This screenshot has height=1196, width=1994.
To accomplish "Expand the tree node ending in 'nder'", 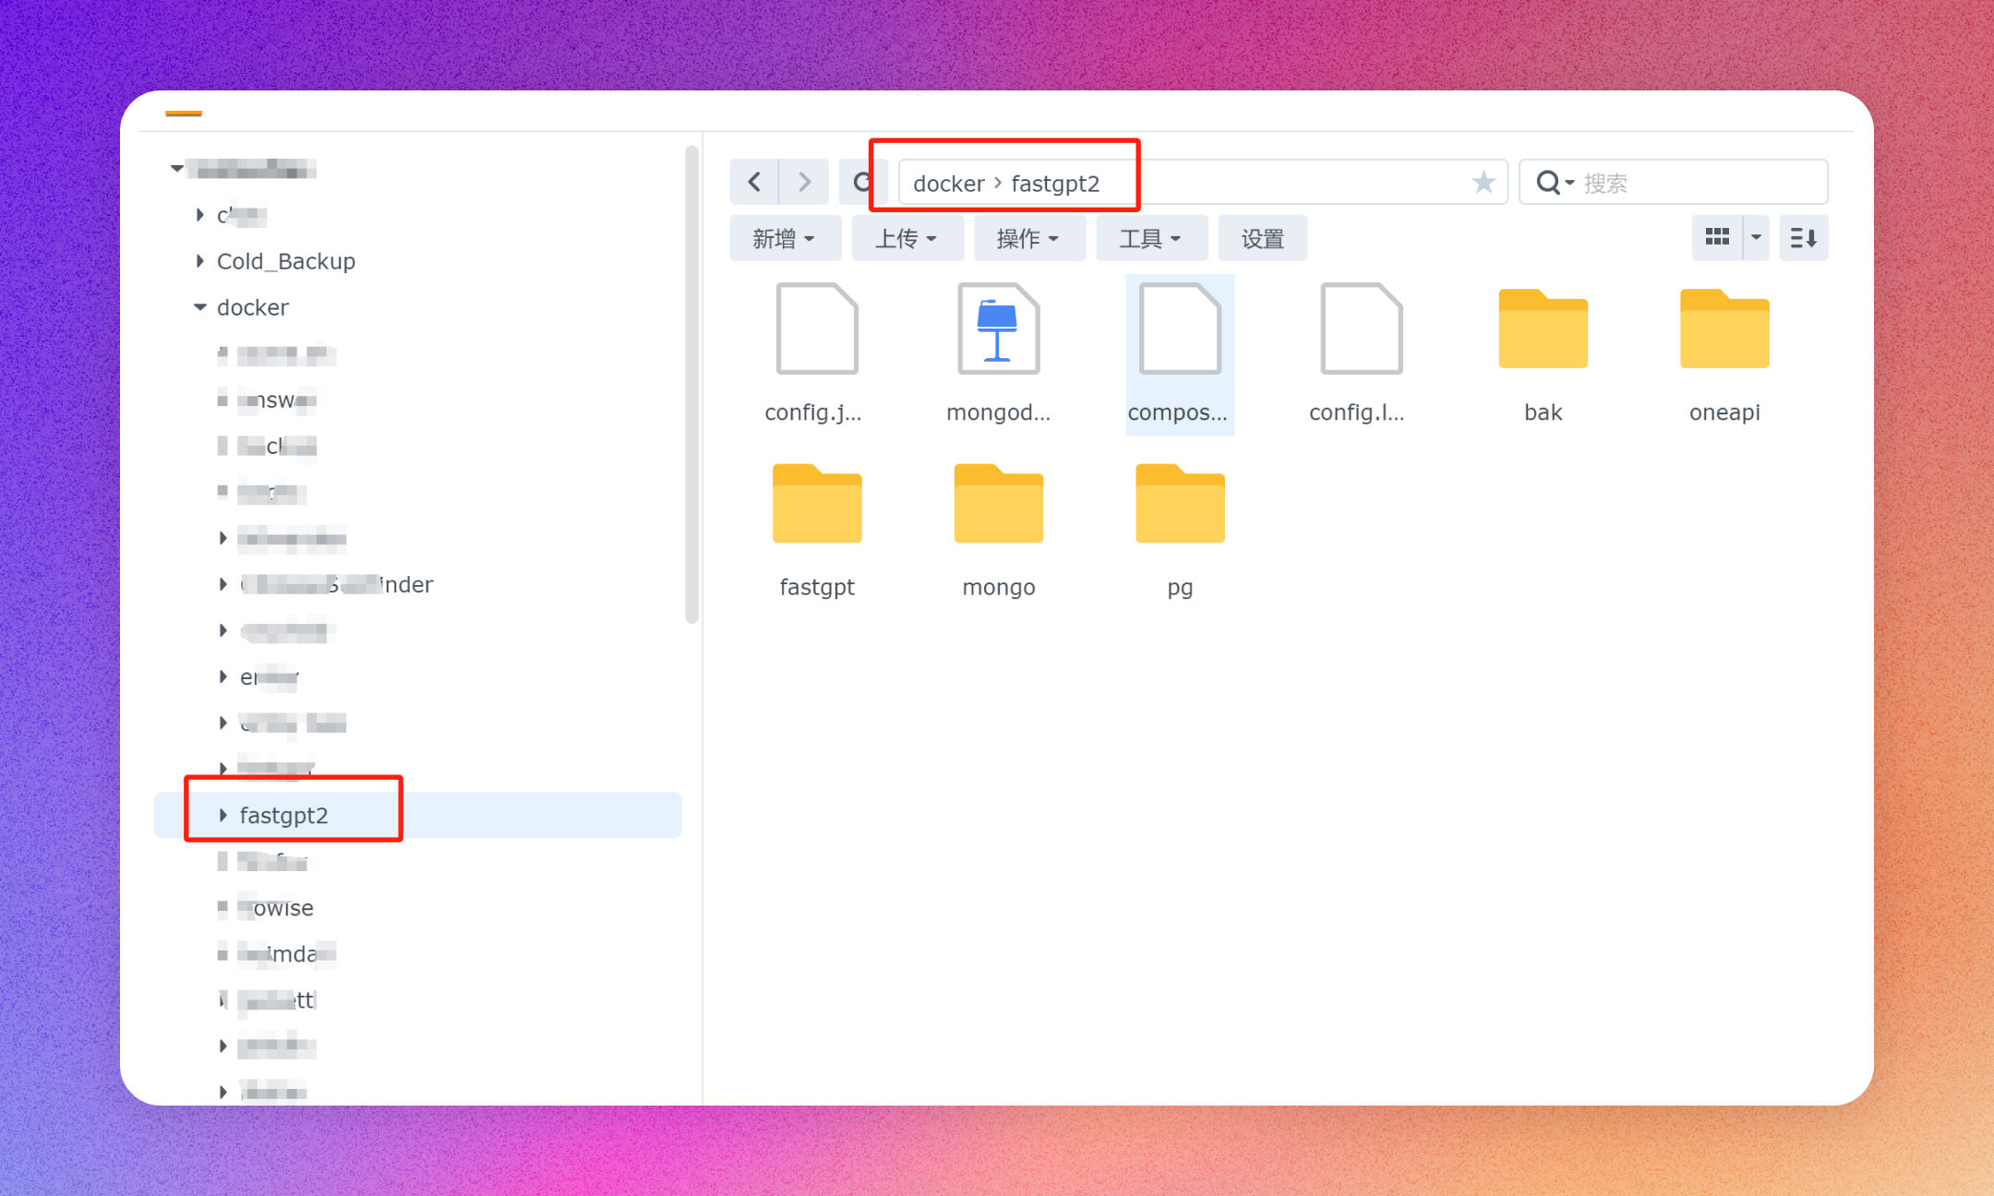I will [x=222, y=584].
